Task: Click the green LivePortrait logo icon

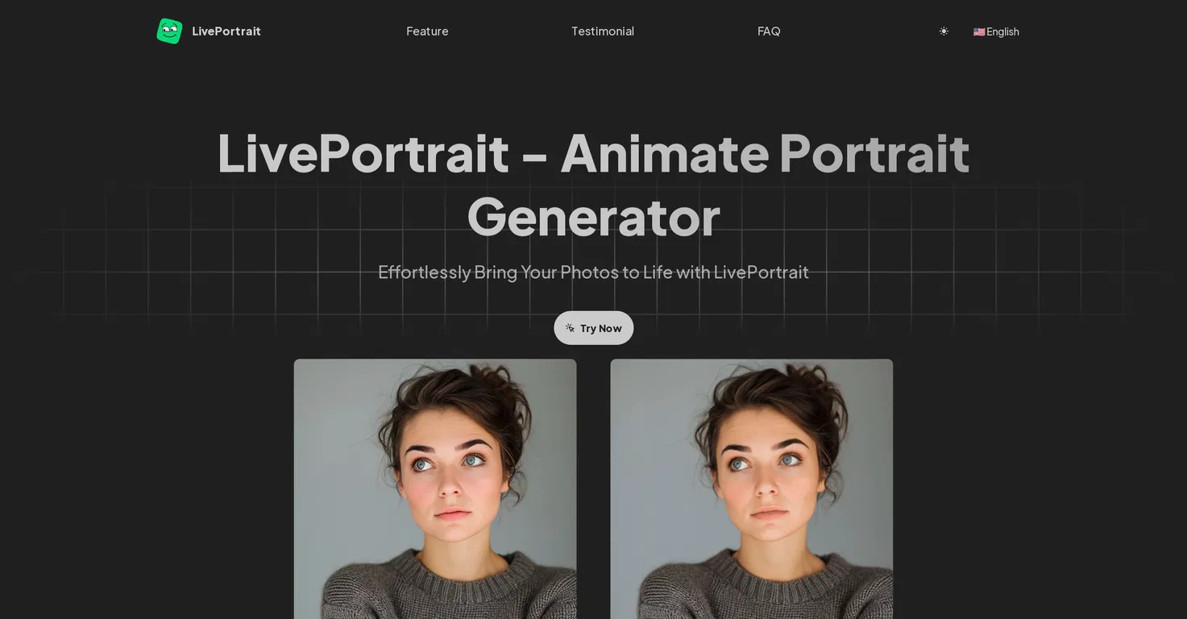Action: (x=169, y=31)
